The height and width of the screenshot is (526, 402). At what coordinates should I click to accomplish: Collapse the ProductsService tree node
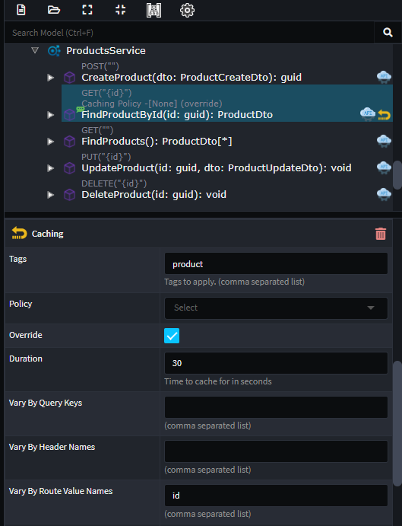tap(35, 51)
